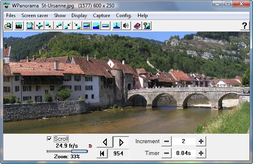Move window to top-right corner icon
This screenshot has width=253, height=164.
[58, 26]
